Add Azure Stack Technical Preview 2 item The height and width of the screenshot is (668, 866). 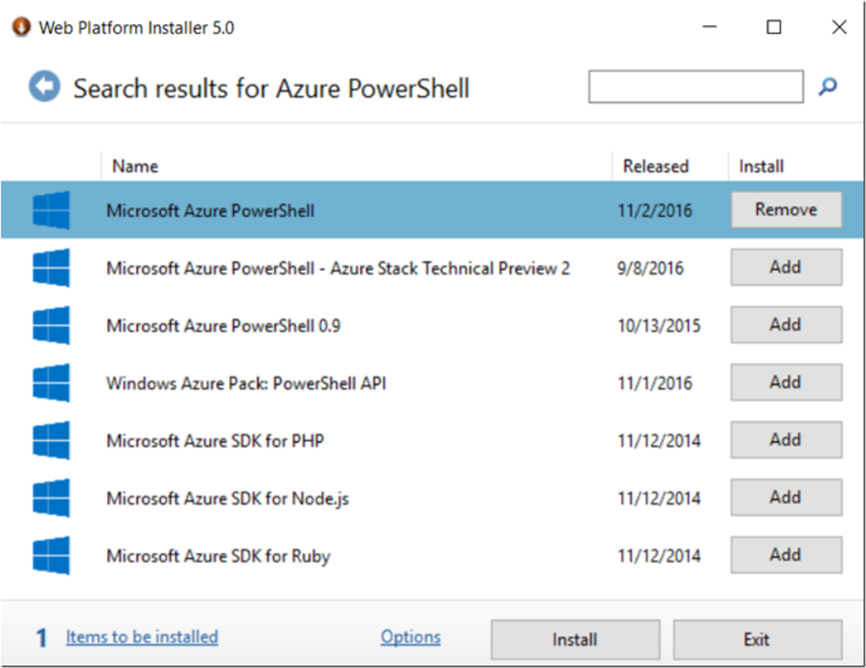[x=786, y=267]
